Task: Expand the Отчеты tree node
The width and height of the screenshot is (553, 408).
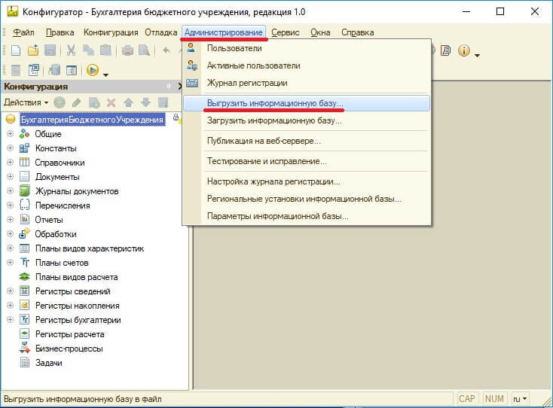Action: pyautogui.click(x=11, y=220)
